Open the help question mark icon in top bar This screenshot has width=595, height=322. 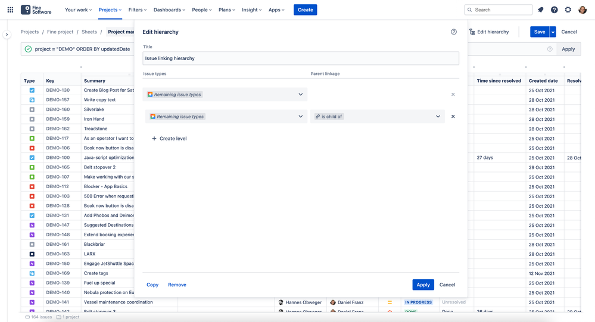[x=554, y=10]
